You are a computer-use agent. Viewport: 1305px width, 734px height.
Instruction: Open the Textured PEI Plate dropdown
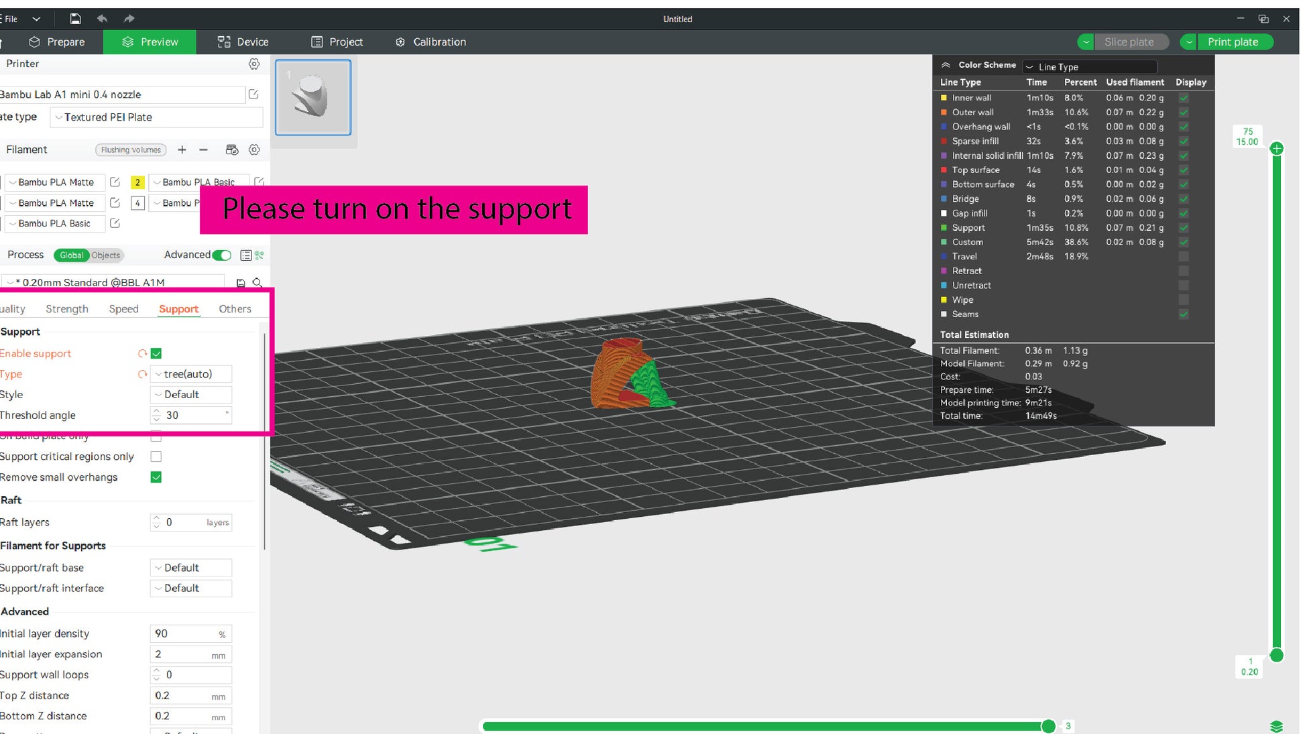click(157, 117)
